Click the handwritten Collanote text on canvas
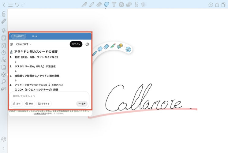The image size is (228, 153). coord(143,98)
